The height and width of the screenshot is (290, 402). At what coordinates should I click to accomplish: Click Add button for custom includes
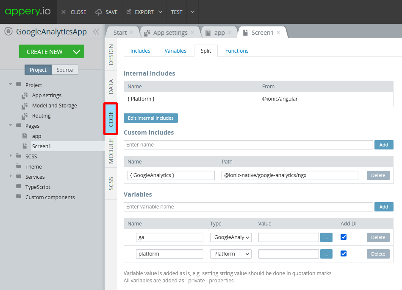[x=384, y=145]
